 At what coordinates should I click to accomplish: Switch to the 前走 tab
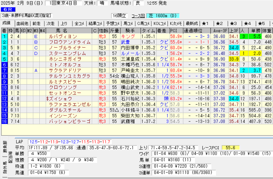(x=36, y=24)
